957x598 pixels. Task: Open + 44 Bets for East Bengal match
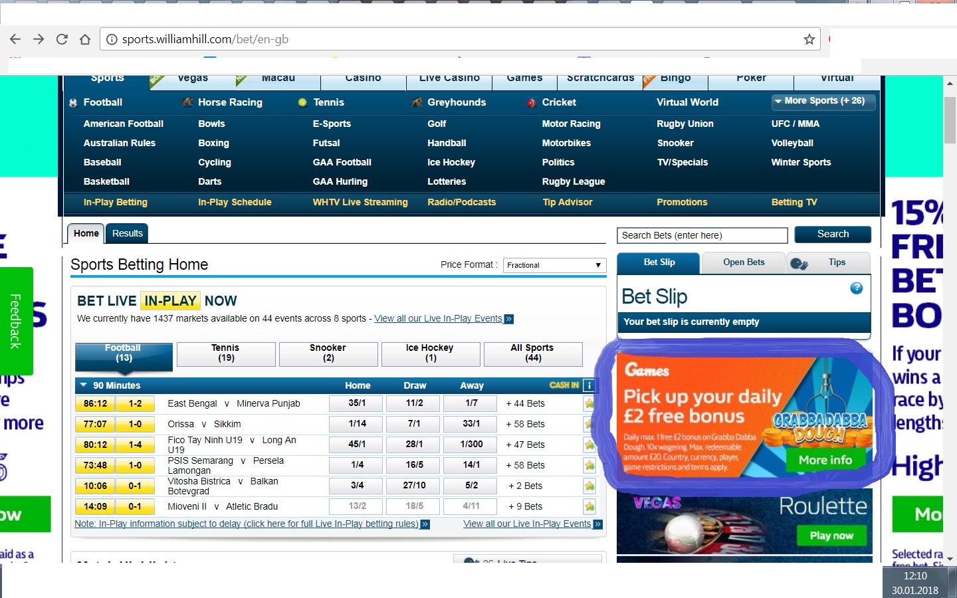click(x=526, y=403)
